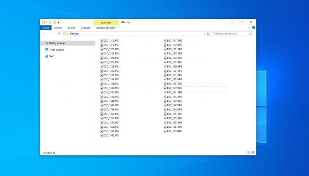
Task: Expand the ribbon using the chevron arrow
Action: pos(249,28)
